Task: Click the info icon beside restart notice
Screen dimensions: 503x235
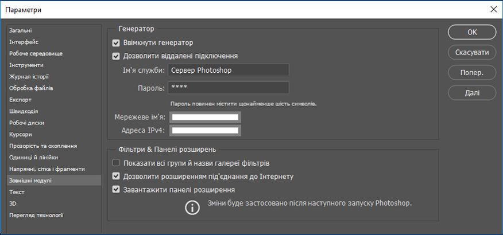Action: [x=192, y=207]
